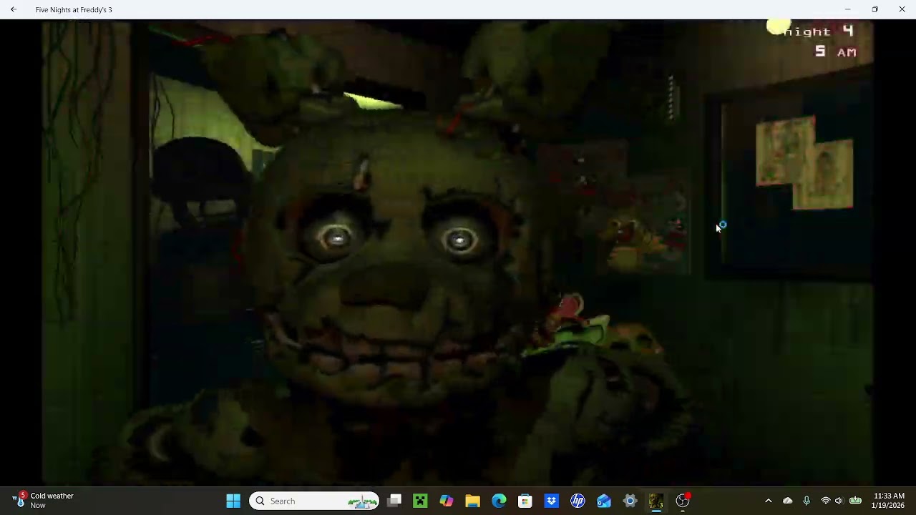Open the Copilot app icon
This screenshot has height=515, width=916.
(x=447, y=501)
